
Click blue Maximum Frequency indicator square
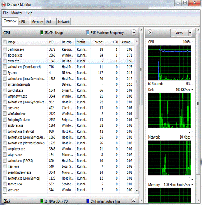(88, 32)
